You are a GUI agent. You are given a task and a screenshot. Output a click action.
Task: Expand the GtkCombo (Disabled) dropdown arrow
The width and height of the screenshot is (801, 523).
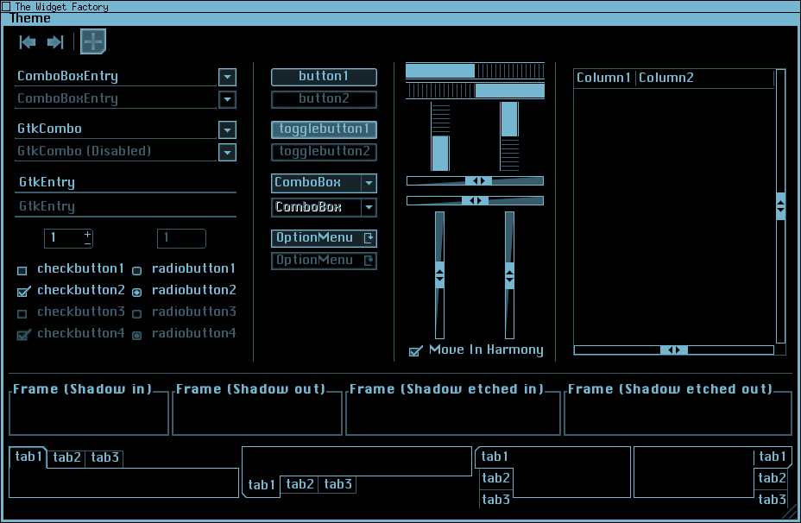pos(227,152)
